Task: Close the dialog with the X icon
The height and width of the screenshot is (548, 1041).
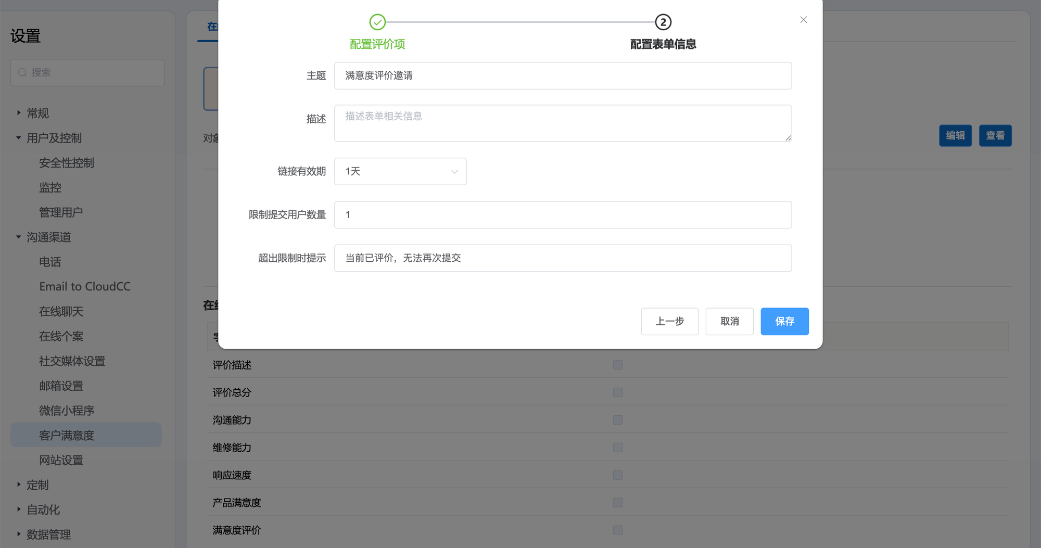Action: click(803, 20)
